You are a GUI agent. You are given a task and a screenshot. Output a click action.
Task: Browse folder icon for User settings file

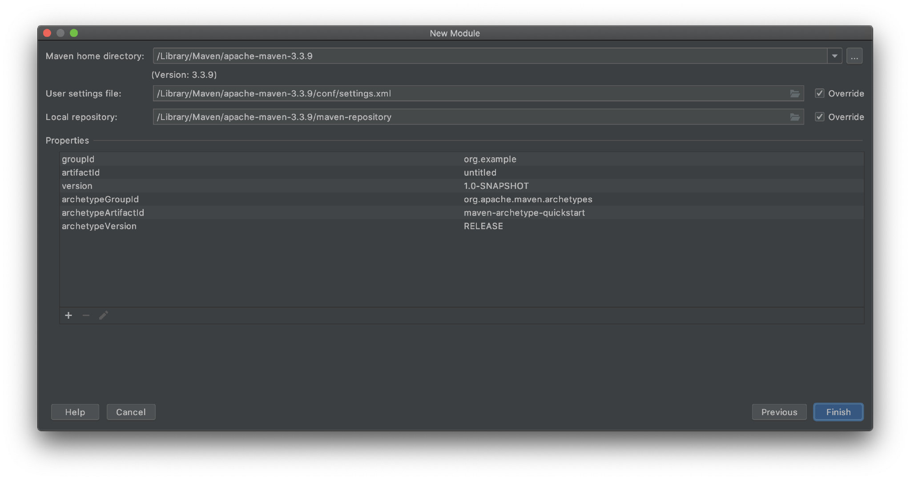coord(795,94)
